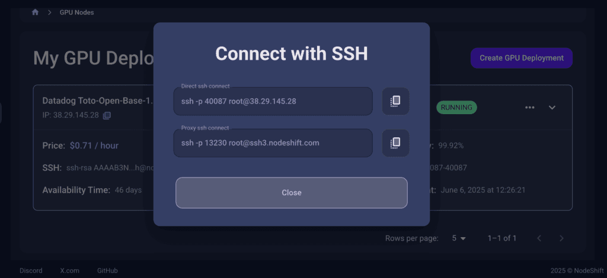The image size is (607, 278).
Task: Click the RUNNING status badge
Action: point(456,108)
